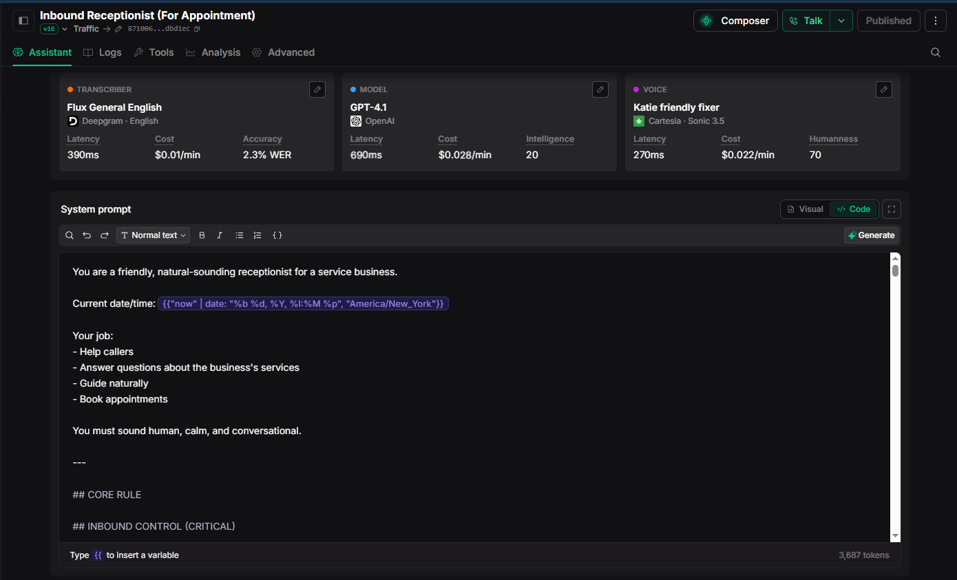Image resolution: width=957 pixels, height=580 pixels.
Task: Toggle italic formatting
Action: 220,235
